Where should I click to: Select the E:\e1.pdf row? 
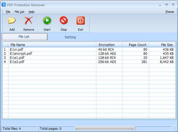click(89, 58)
